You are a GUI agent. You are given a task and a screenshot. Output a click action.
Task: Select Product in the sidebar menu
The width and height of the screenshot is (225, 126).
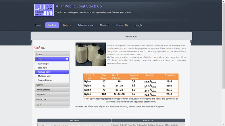click(x=52, y=59)
